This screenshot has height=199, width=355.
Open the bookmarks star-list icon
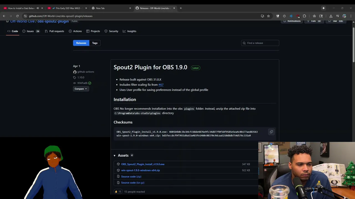tap(314, 16)
